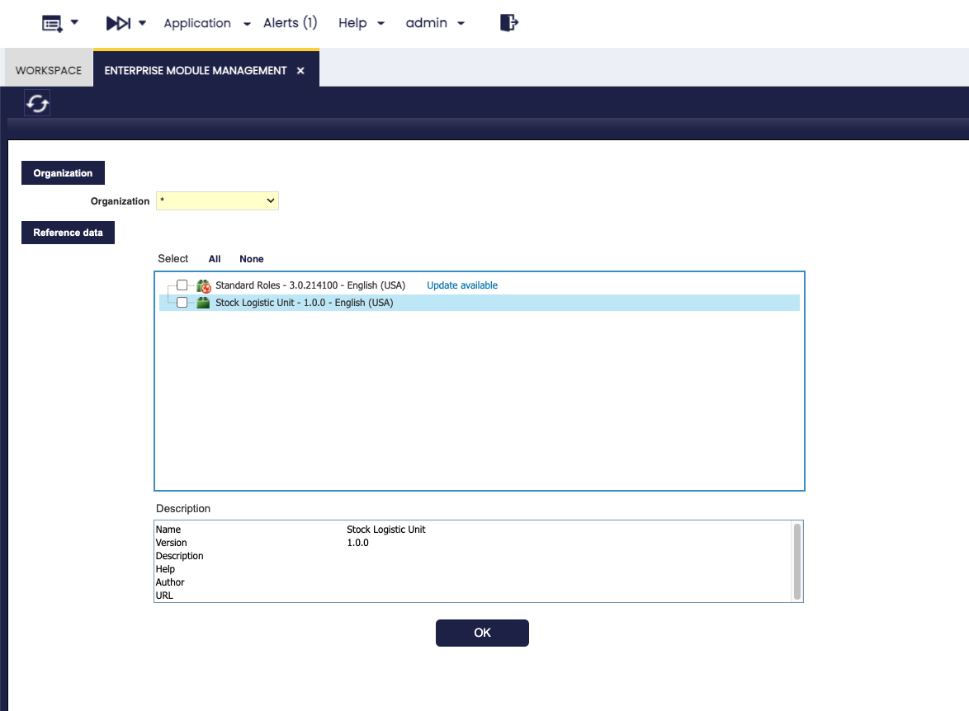Click the Update available link

[x=462, y=285]
